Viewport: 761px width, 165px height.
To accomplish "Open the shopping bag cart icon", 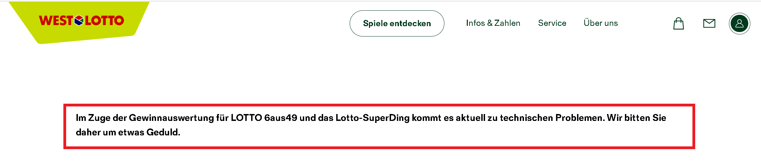I will pos(678,23).
